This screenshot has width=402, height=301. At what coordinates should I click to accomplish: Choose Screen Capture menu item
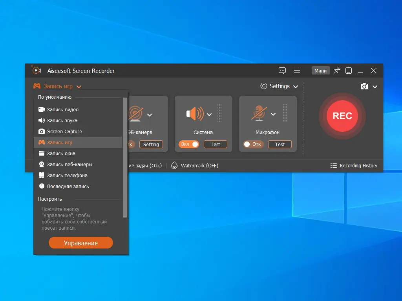(x=78, y=131)
